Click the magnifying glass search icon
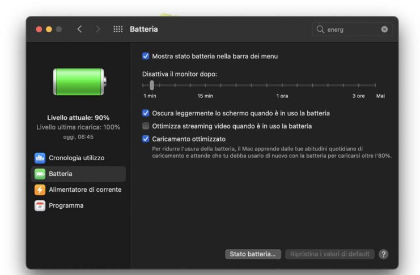420x275 pixels. point(320,29)
